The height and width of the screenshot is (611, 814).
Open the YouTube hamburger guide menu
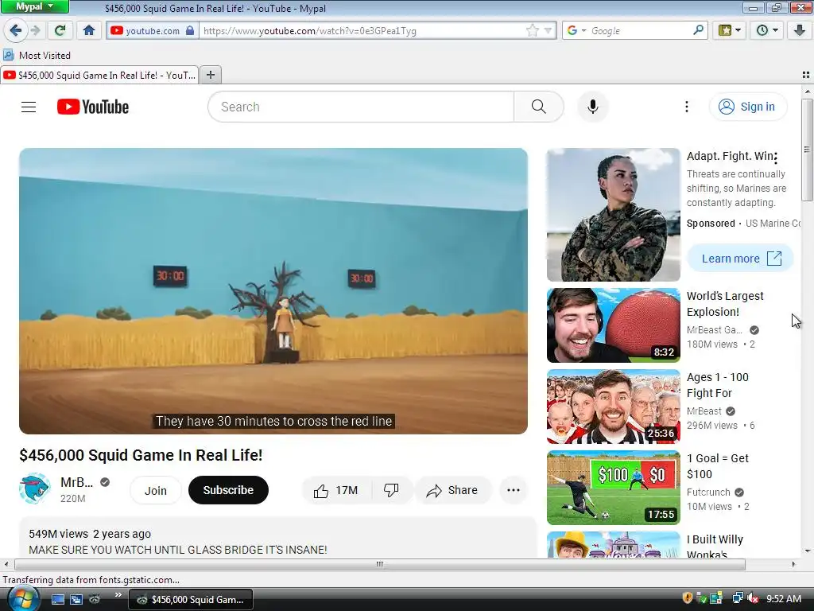pyautogui.click(x=29, y=107)
